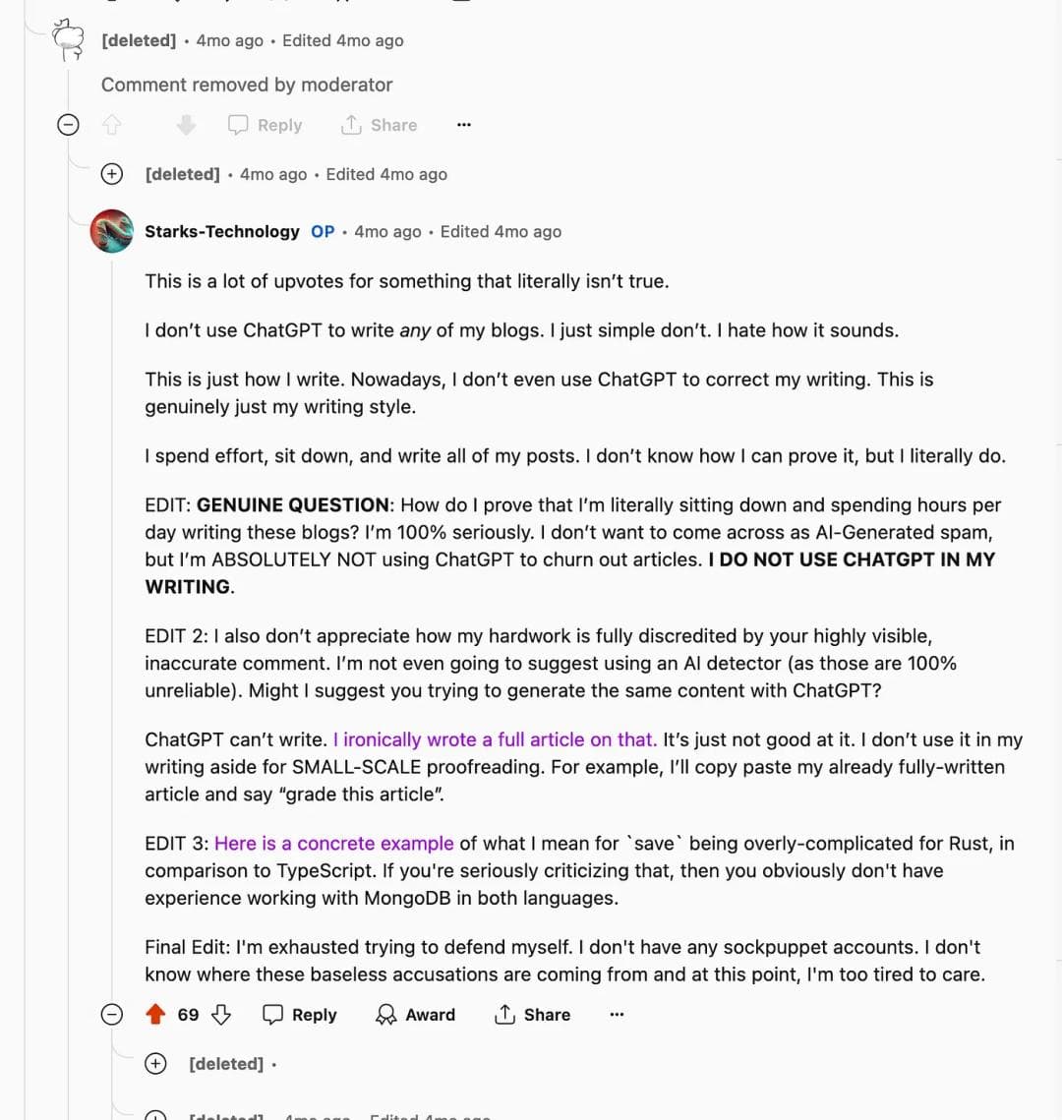Downvote the comment removed by moderator
The image size is (1062, 1120).
click(x=186, y=125)
